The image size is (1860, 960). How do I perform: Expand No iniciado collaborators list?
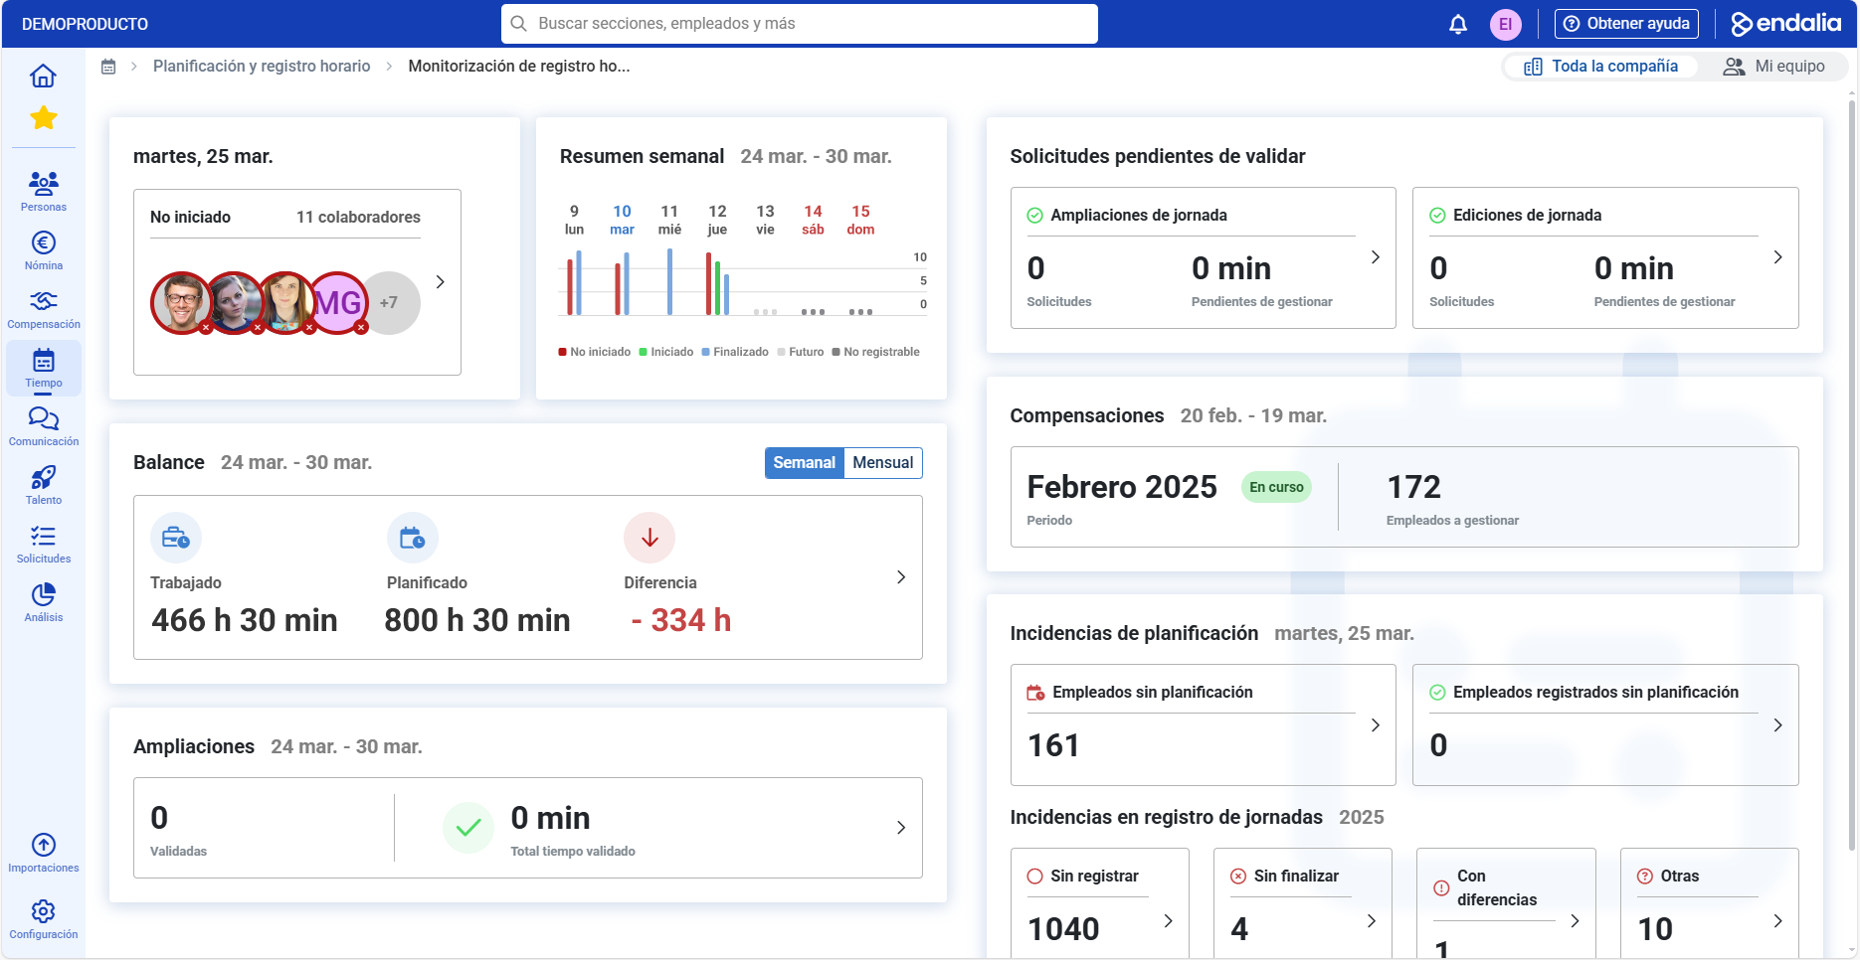[x=441, y=282]
